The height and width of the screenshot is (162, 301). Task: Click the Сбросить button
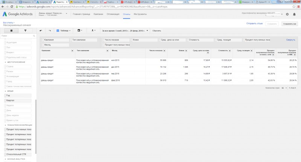[157, 31]
